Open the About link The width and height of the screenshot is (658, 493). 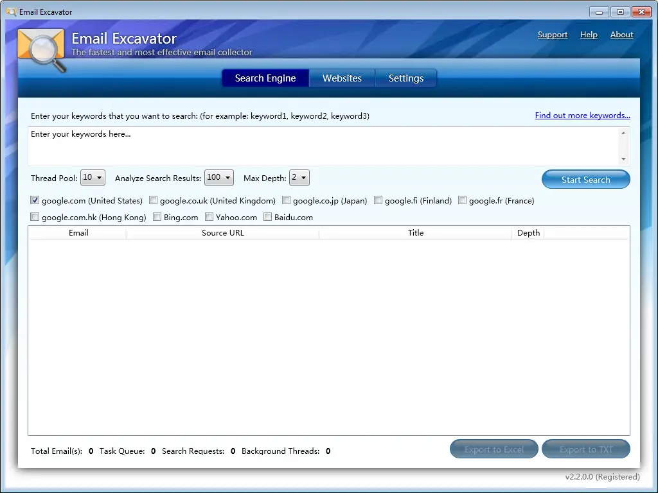pos(621,35)
